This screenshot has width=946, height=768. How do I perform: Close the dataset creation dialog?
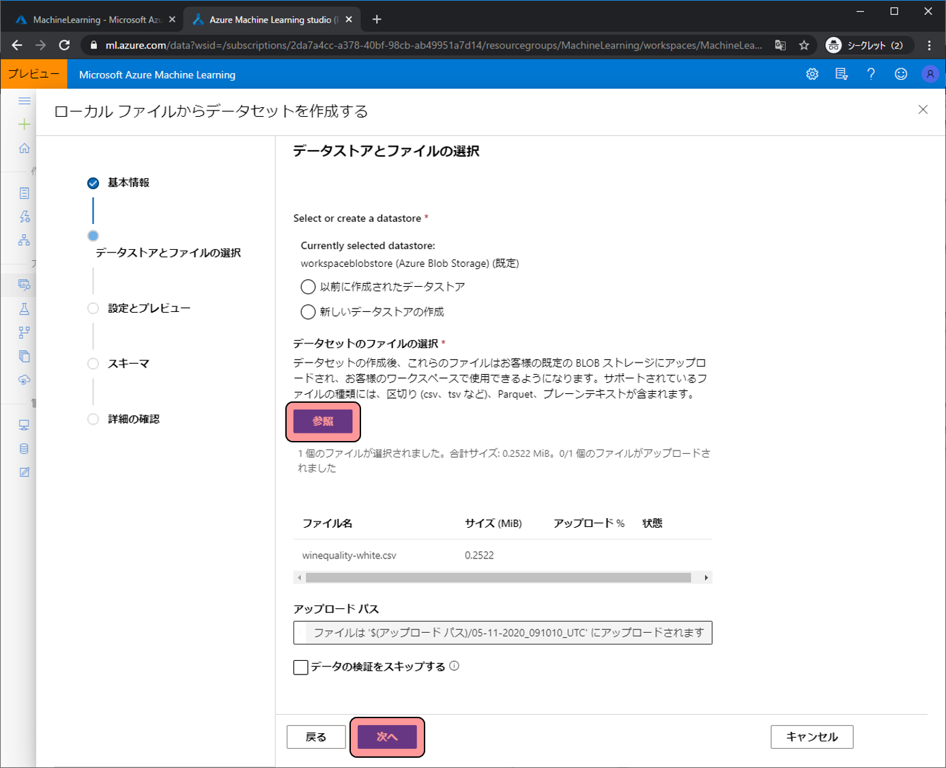923,110
